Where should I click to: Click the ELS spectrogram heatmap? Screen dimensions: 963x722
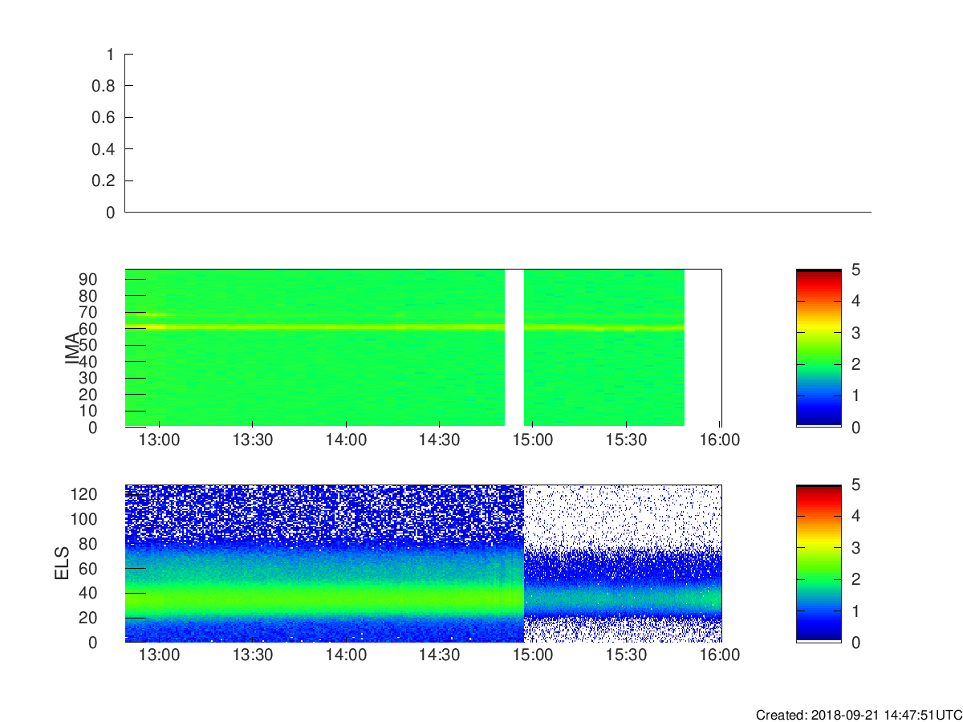tap(423, 563)
